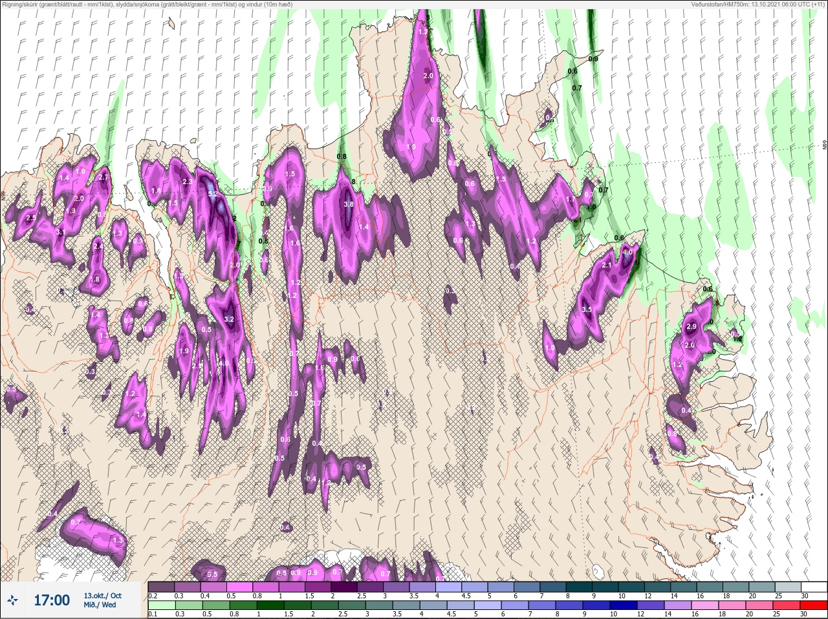The height and width of the screenshot is (619, 828).
Task: Click the 3.5 value in the eastern snow band
Action: tap(587, 310)
